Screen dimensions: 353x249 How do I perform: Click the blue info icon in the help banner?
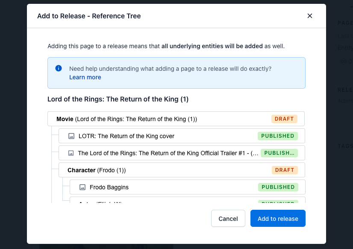59,68
